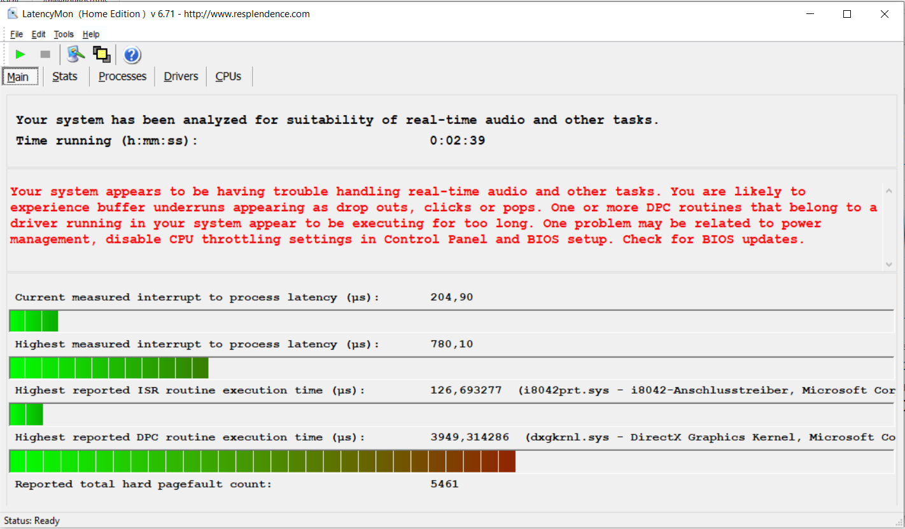This screenshot has width=905, height=529.
Task: Select the Main tab
Action: click(20, 76)
